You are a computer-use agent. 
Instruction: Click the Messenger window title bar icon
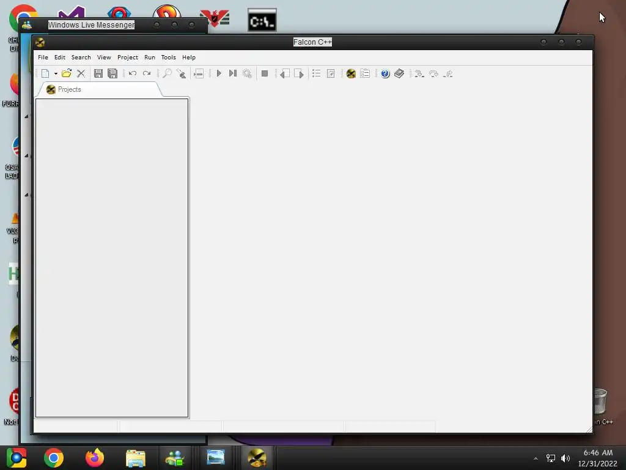click(27, 25)
